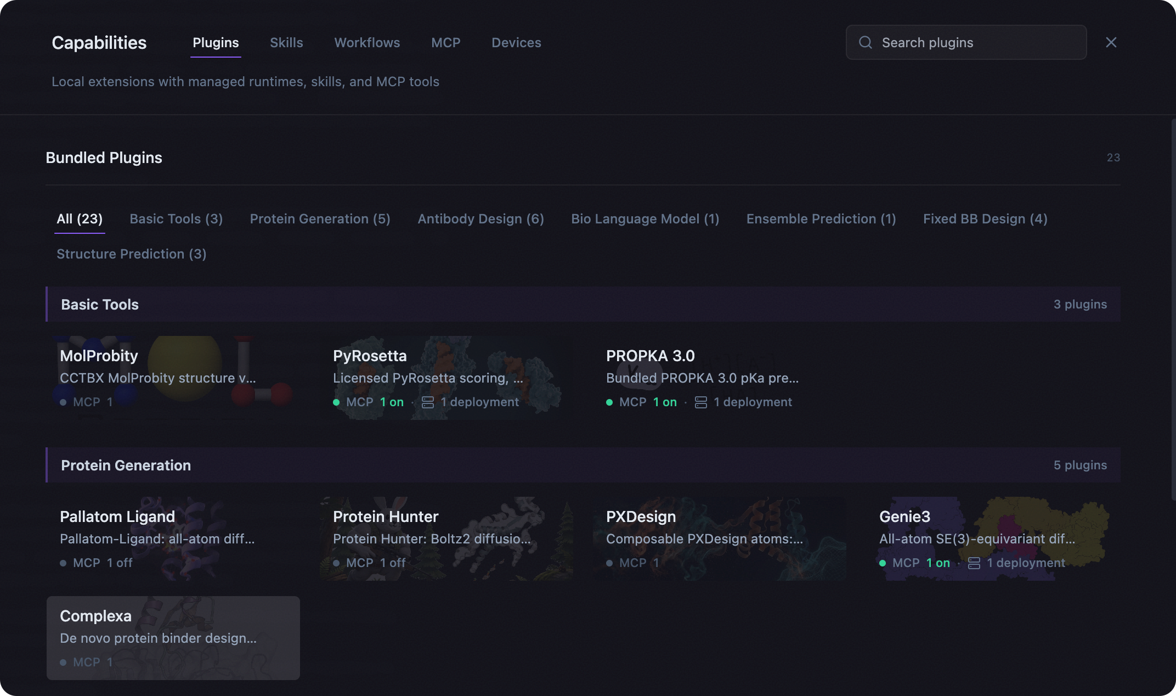Filter by Bio Language Model (1)
Image resolution: width=1176 pixels, height=696 pixels.
click(645, 219)
